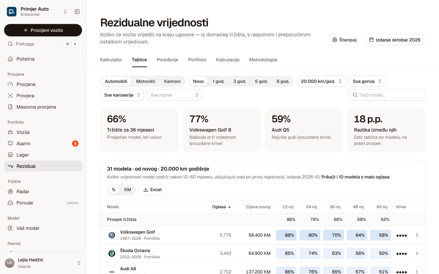Open Procjene gauge icon in sidebar
The image size is (439, 274).
[10, 84]
